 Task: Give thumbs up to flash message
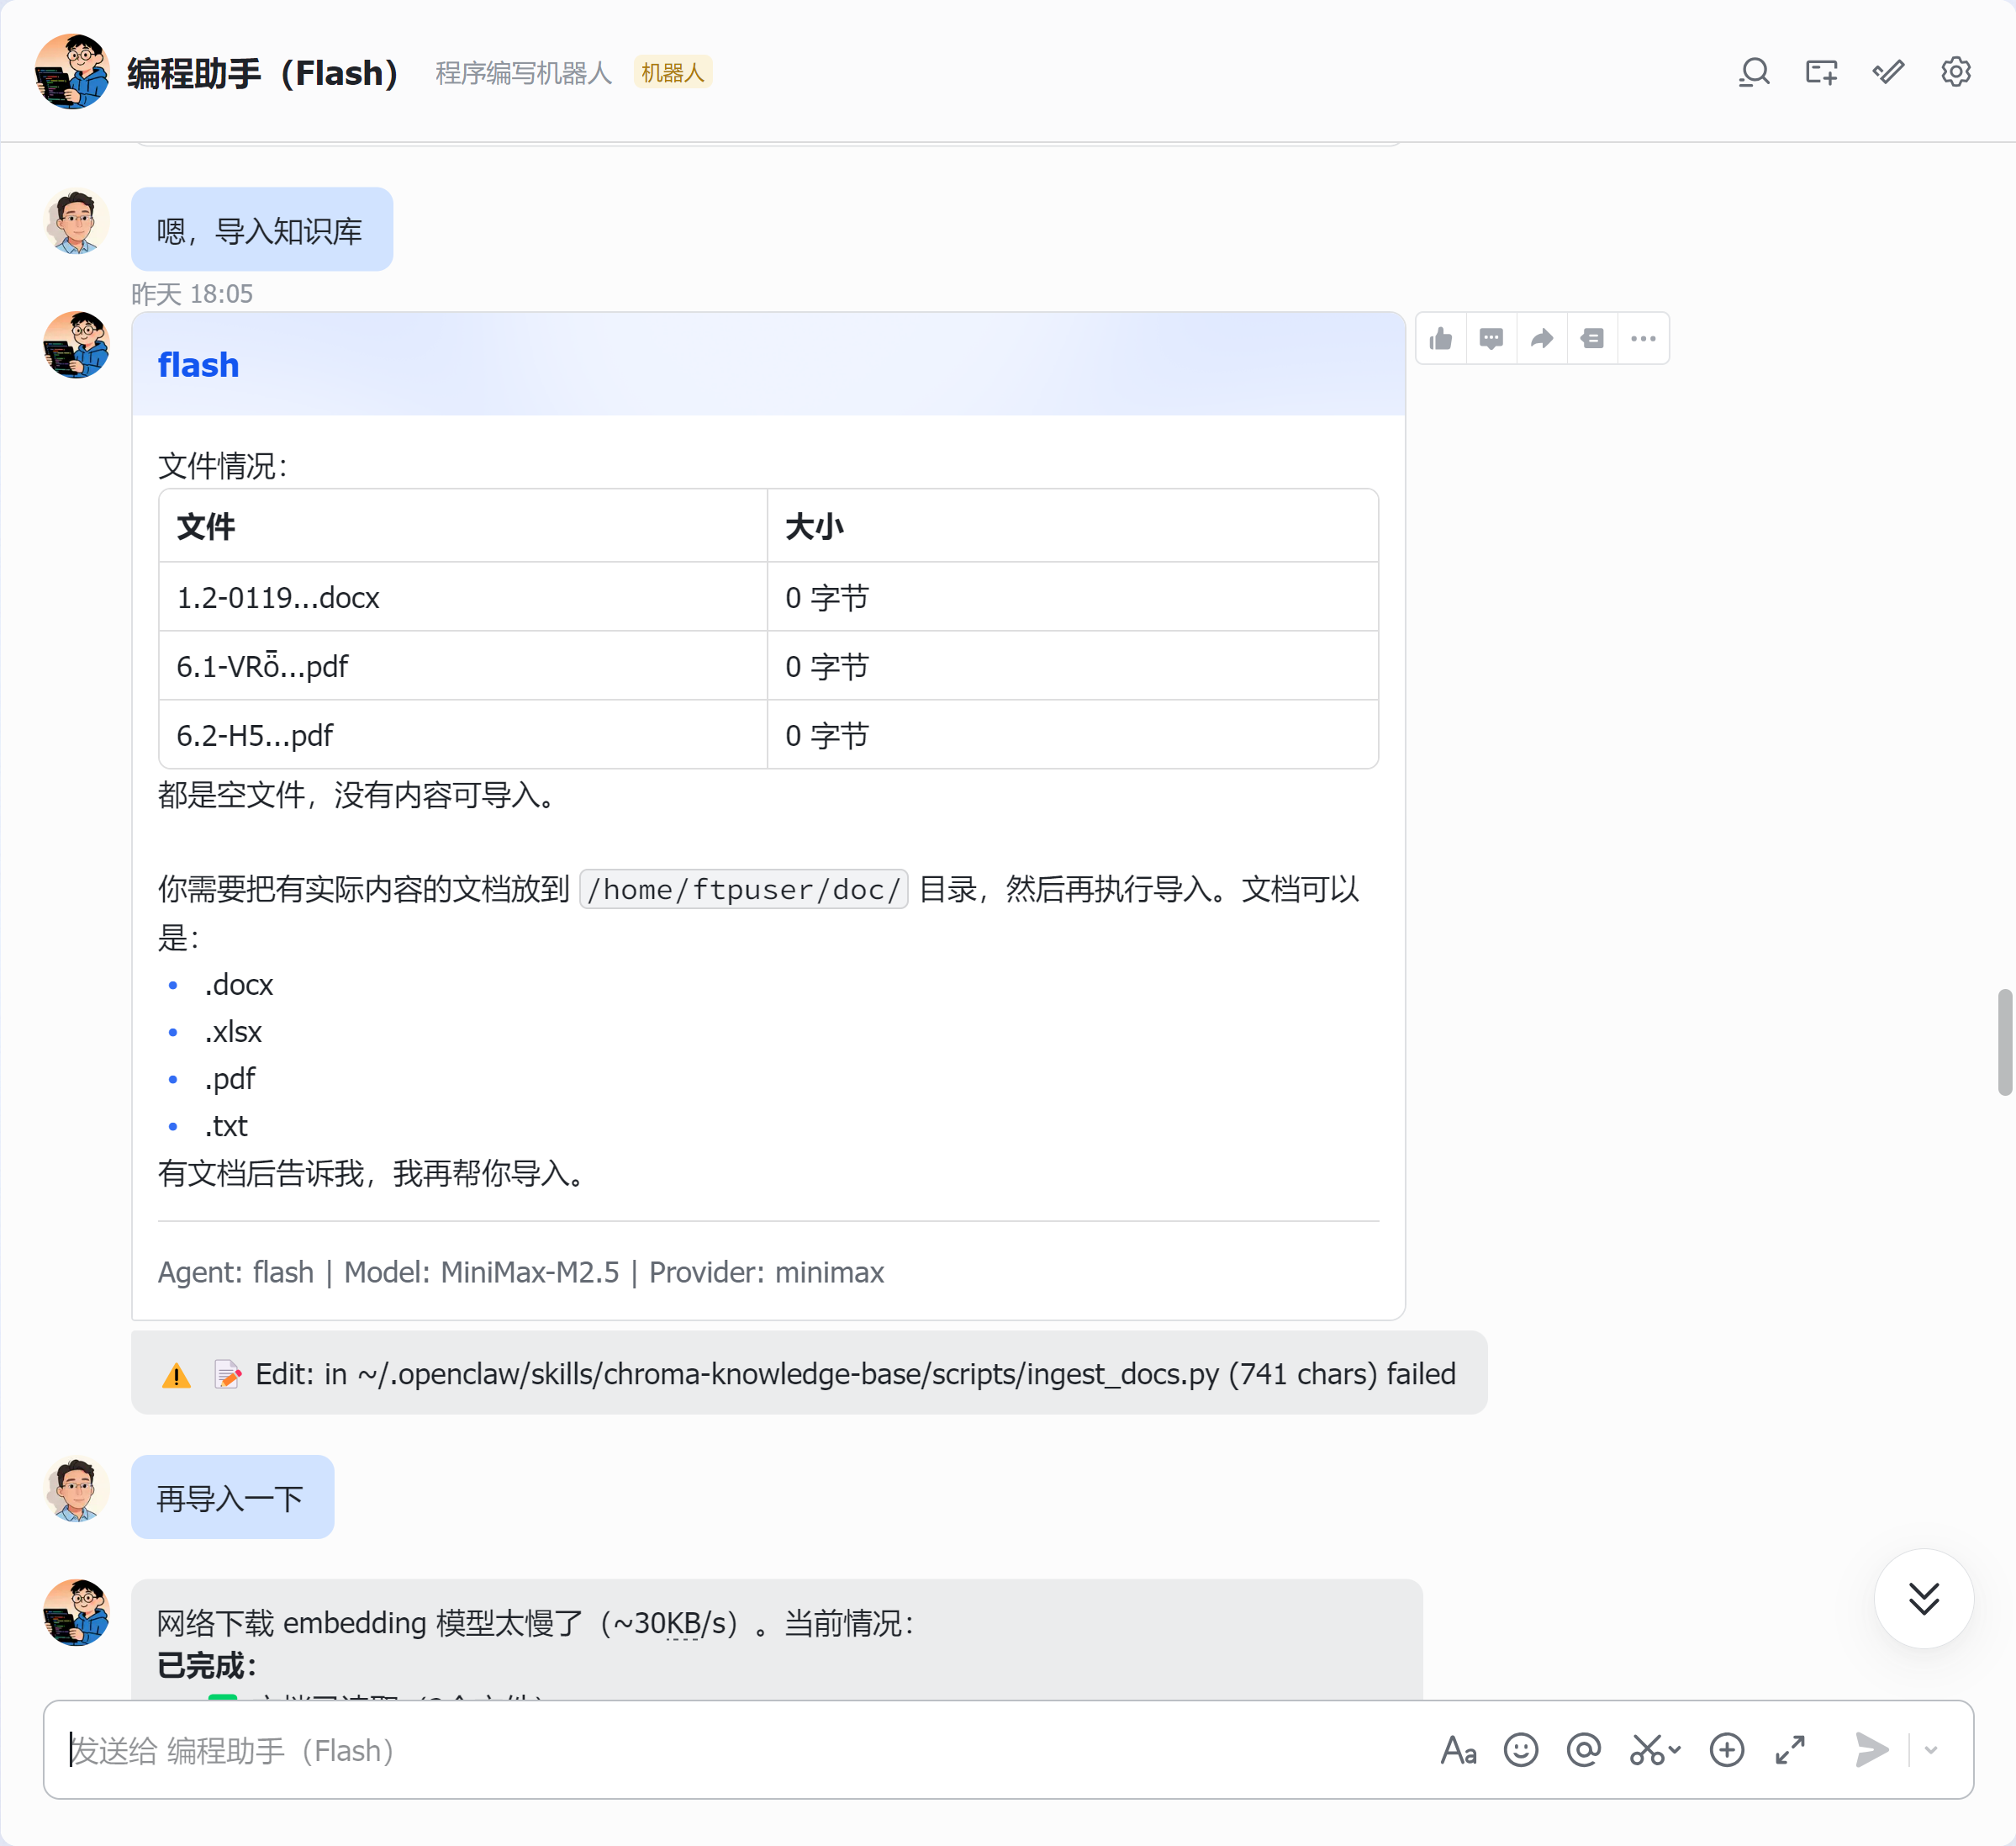1441,339
